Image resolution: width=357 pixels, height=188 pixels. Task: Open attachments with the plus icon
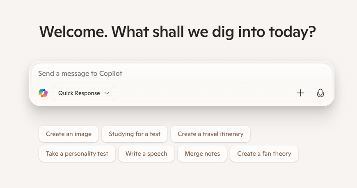[x=300, y=93]
